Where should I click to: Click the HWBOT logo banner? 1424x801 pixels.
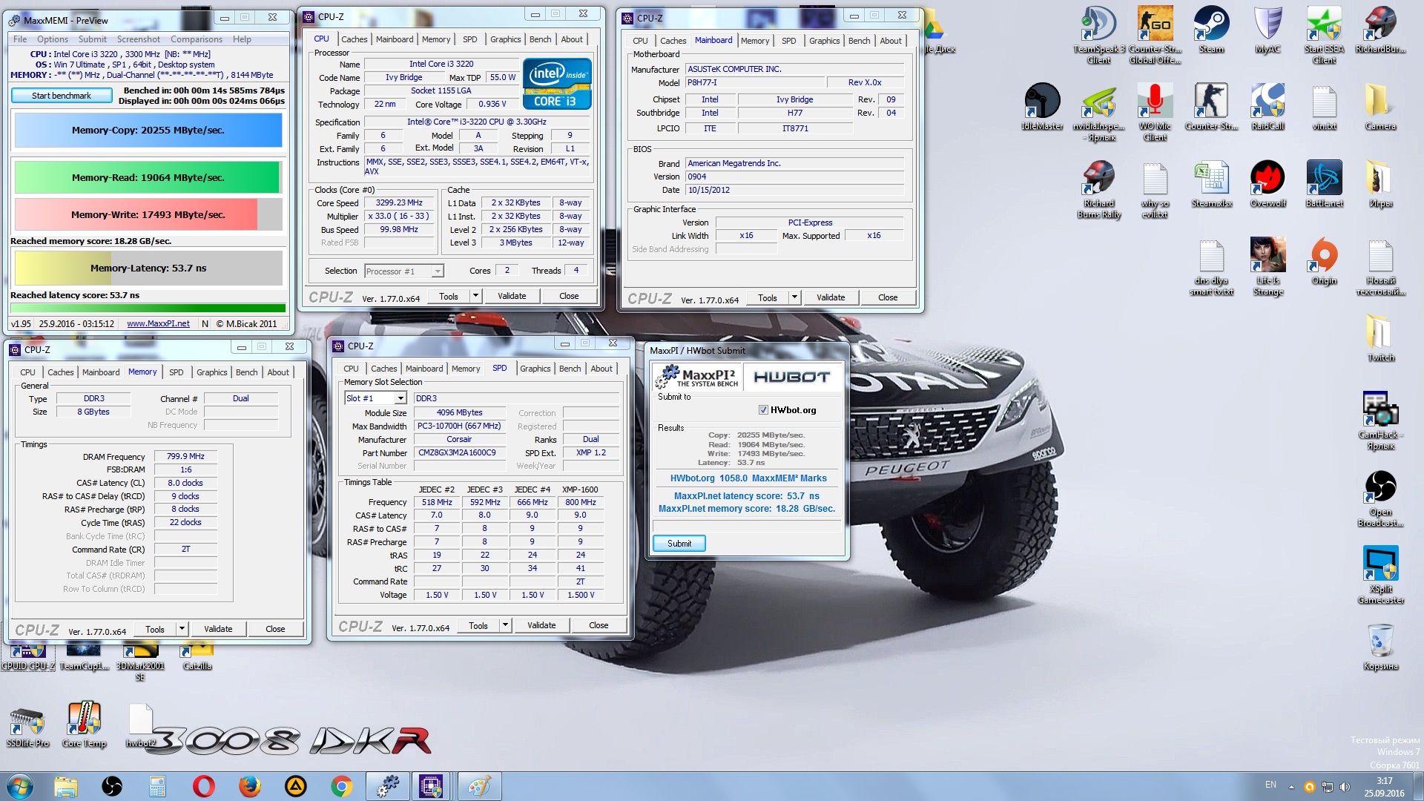(792, 378)
